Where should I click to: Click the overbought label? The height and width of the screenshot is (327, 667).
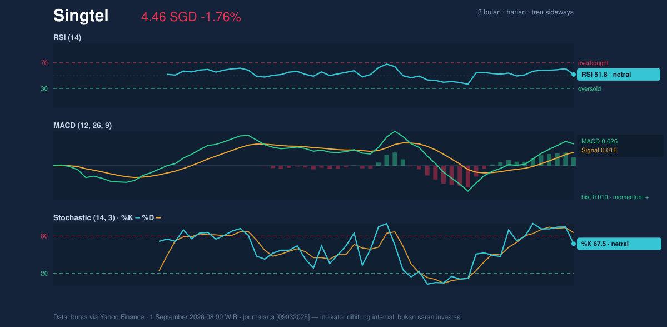tap(593, 63)
